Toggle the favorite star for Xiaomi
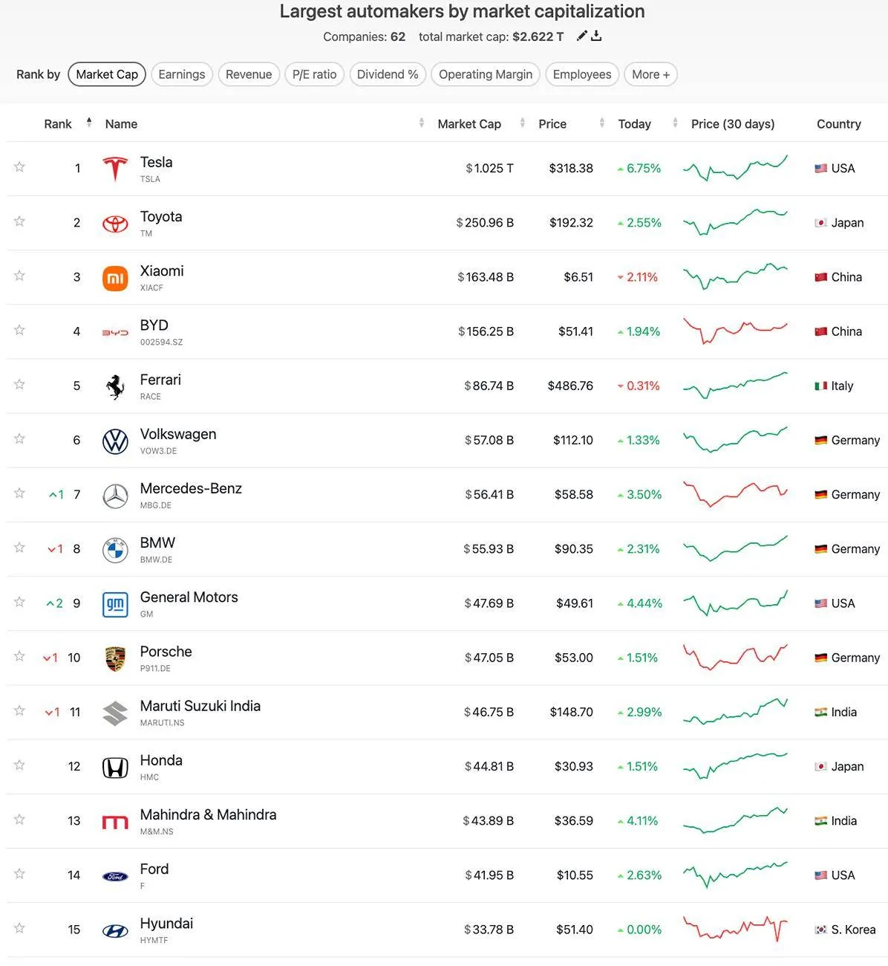This screenshot has width=888, height=966. click(x=20, y=276)
